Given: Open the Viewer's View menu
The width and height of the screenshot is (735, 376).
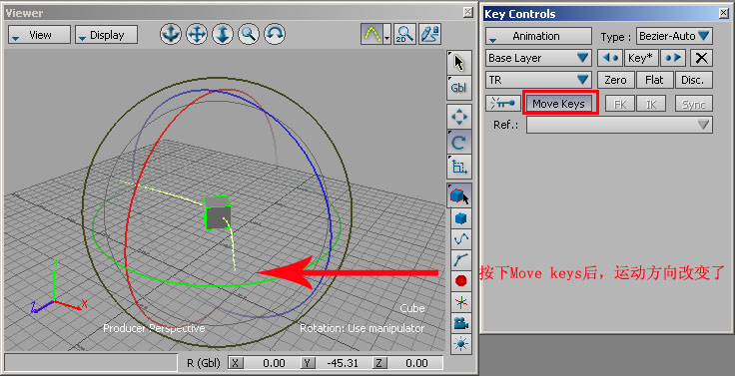Looking at the screenshot, I should (39, 35).
